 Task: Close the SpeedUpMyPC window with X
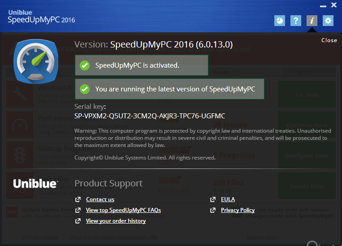(334, 5)
